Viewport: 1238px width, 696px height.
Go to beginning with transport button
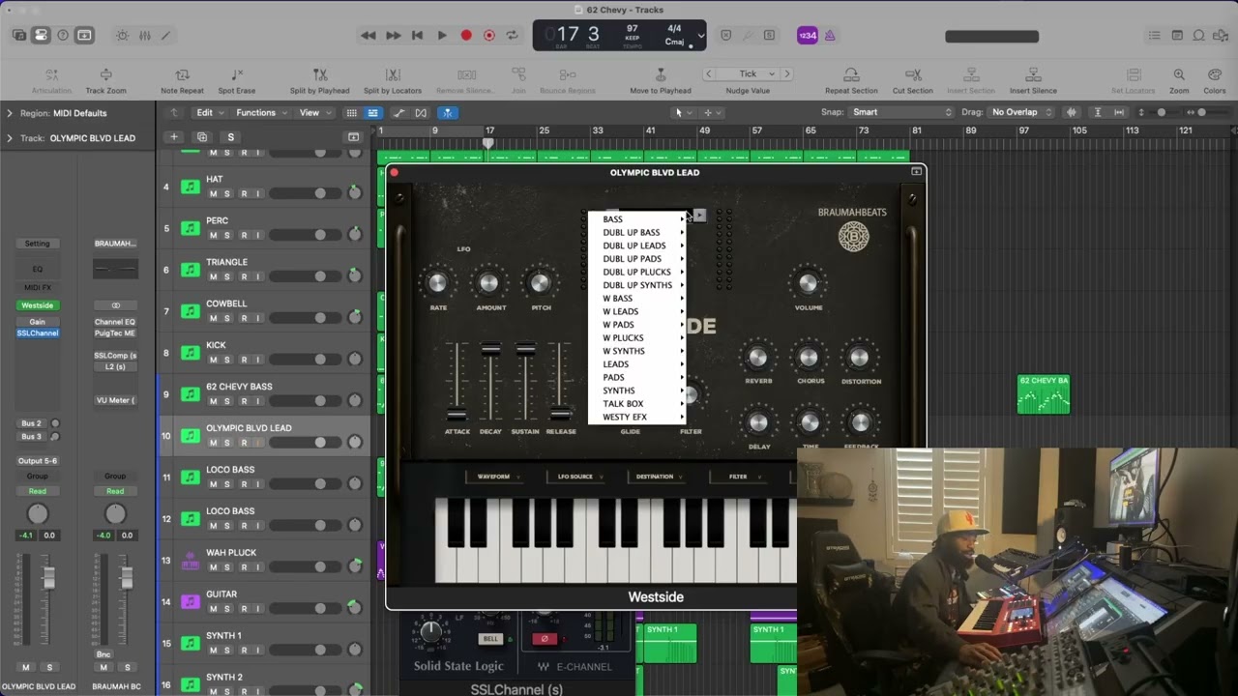tap(417, 36)
